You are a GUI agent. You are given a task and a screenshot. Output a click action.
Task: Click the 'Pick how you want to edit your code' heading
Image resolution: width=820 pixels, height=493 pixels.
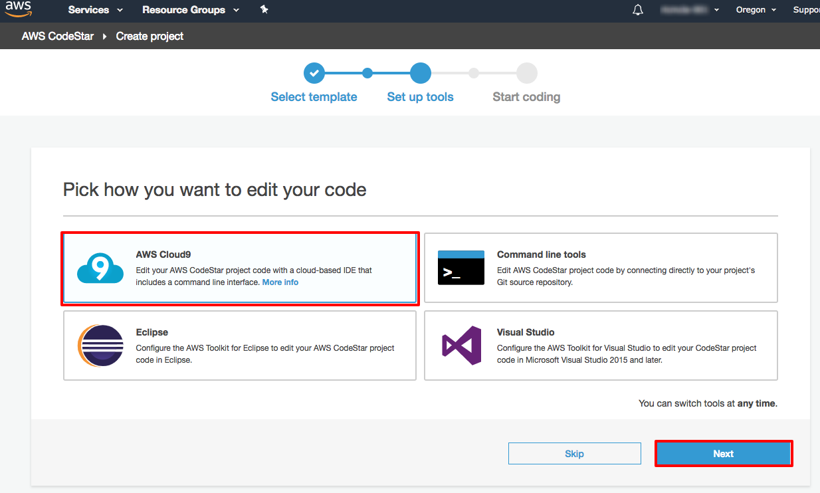pos(215,190)
